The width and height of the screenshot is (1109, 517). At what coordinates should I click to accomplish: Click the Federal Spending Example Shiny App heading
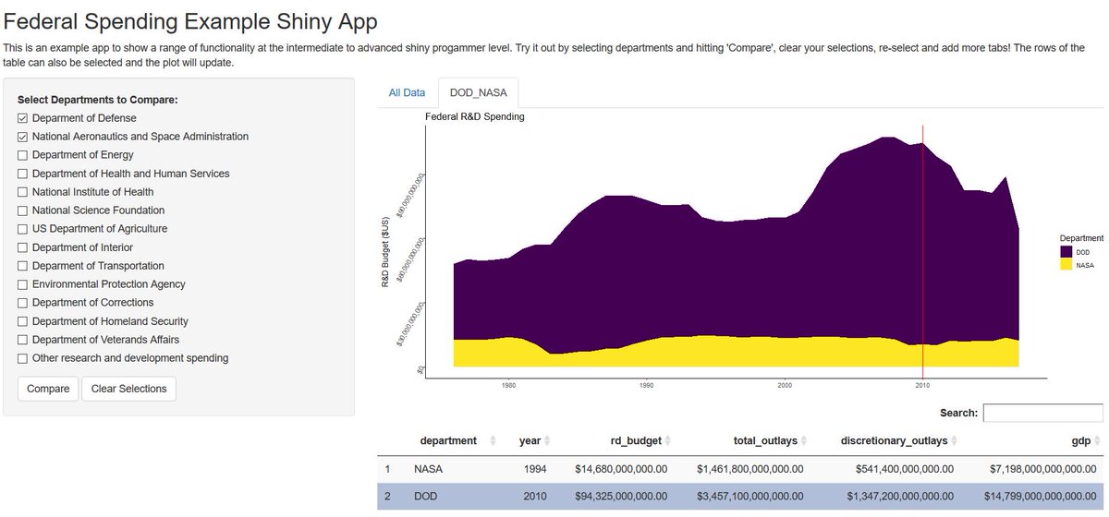click(190, 20)
